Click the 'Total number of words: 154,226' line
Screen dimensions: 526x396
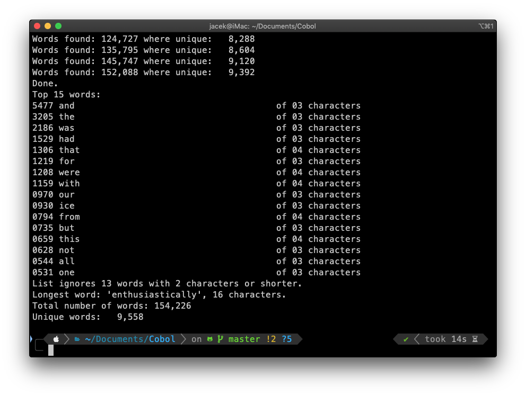(112, 305)
